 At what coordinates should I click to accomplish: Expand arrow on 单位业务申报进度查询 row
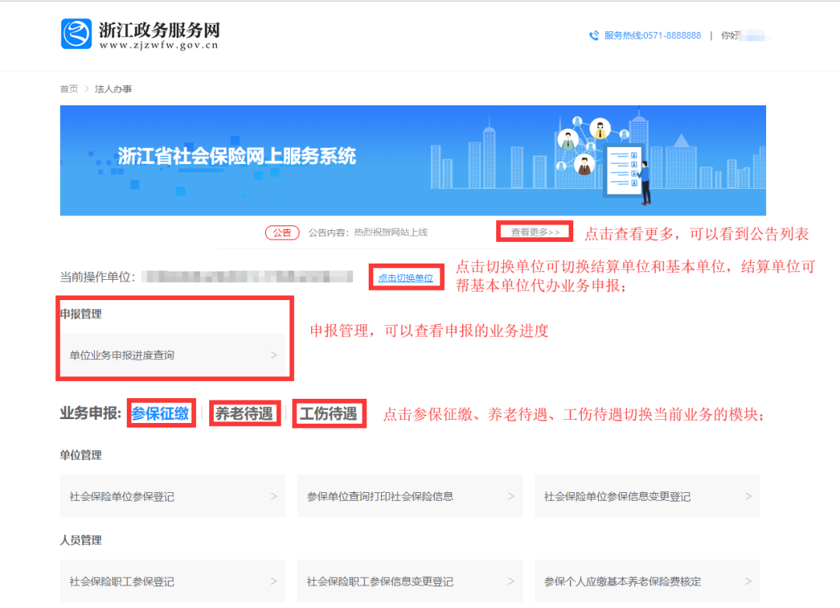click(x=274, y=355)
